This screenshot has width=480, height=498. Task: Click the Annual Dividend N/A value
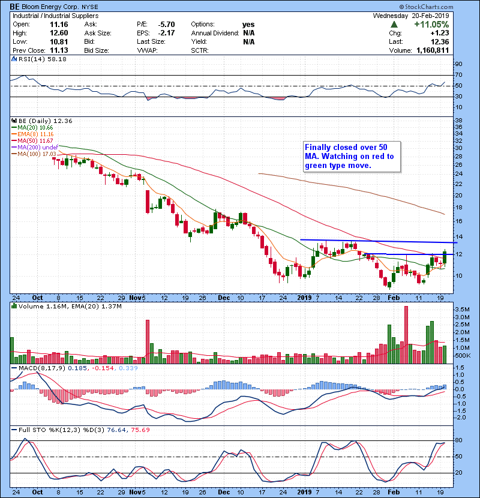click(249, 33)
